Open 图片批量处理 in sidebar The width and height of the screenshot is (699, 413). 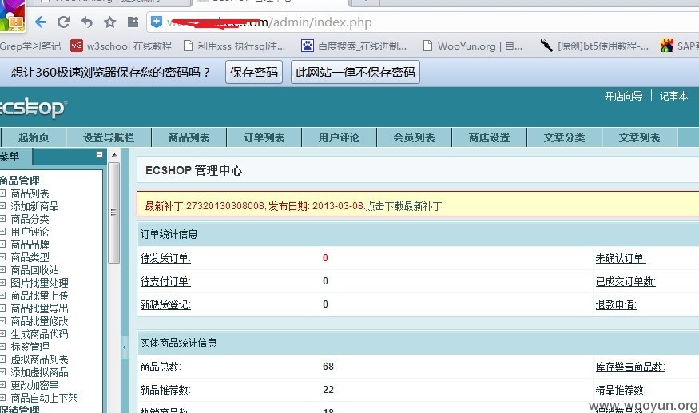click(x=40, y=283)
